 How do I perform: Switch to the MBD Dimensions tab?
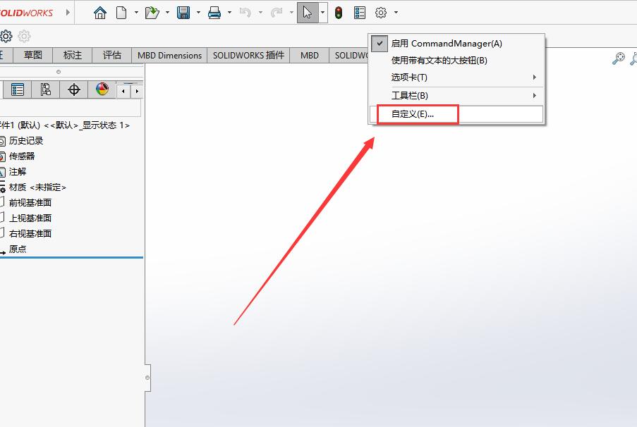coord(169,55)
